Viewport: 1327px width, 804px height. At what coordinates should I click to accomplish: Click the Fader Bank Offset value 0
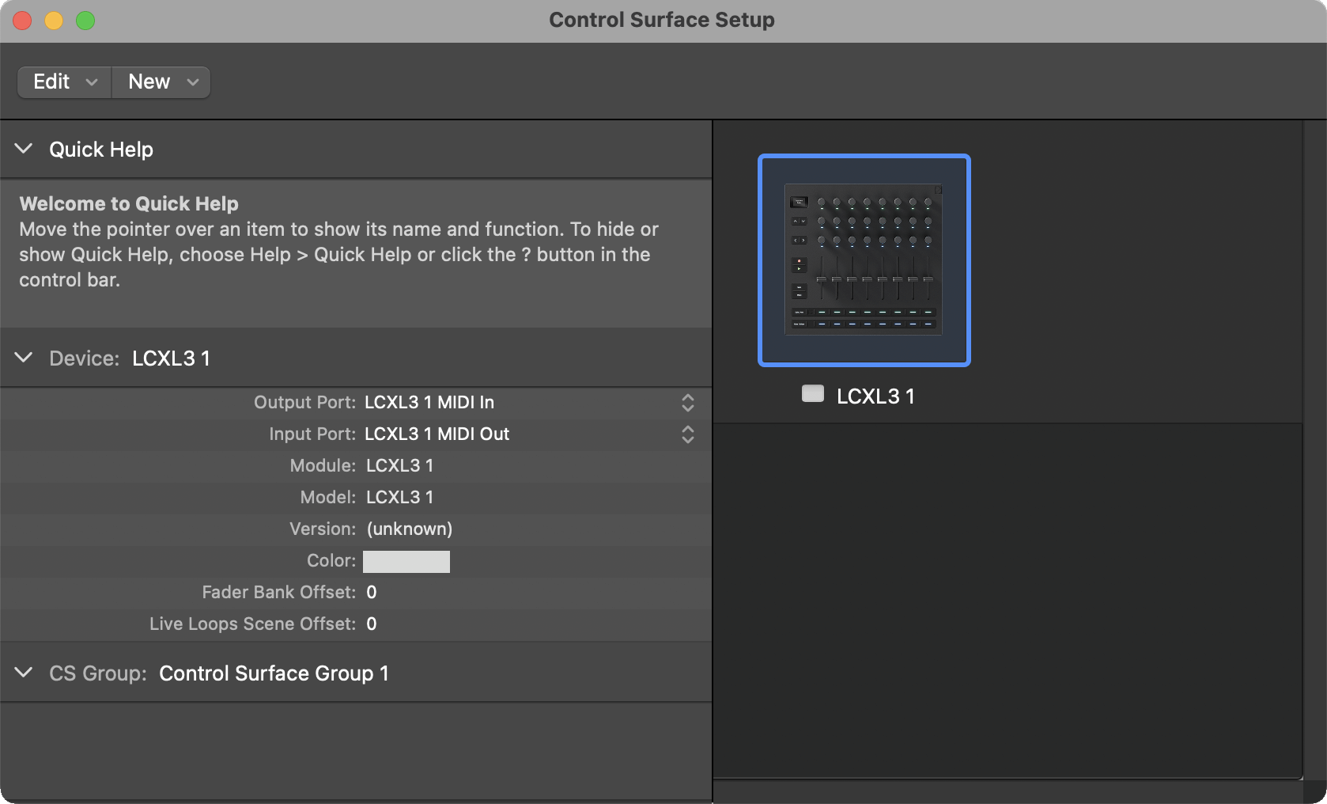coord(372,593)
